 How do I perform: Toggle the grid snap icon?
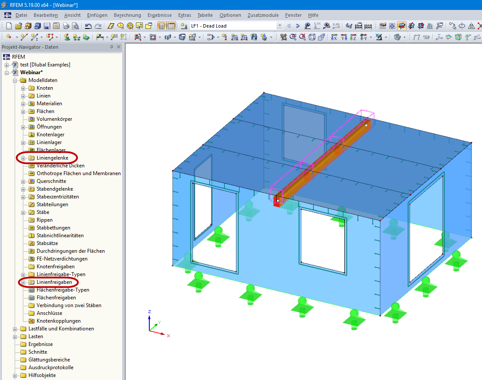coord(392,26)
